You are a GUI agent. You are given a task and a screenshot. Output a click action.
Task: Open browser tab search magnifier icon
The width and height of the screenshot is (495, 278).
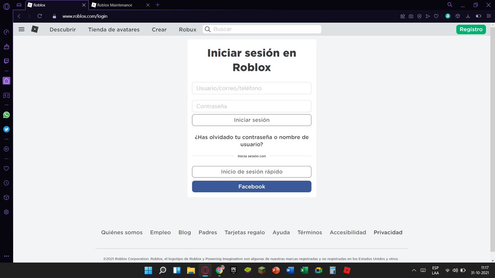click(450, 5)
